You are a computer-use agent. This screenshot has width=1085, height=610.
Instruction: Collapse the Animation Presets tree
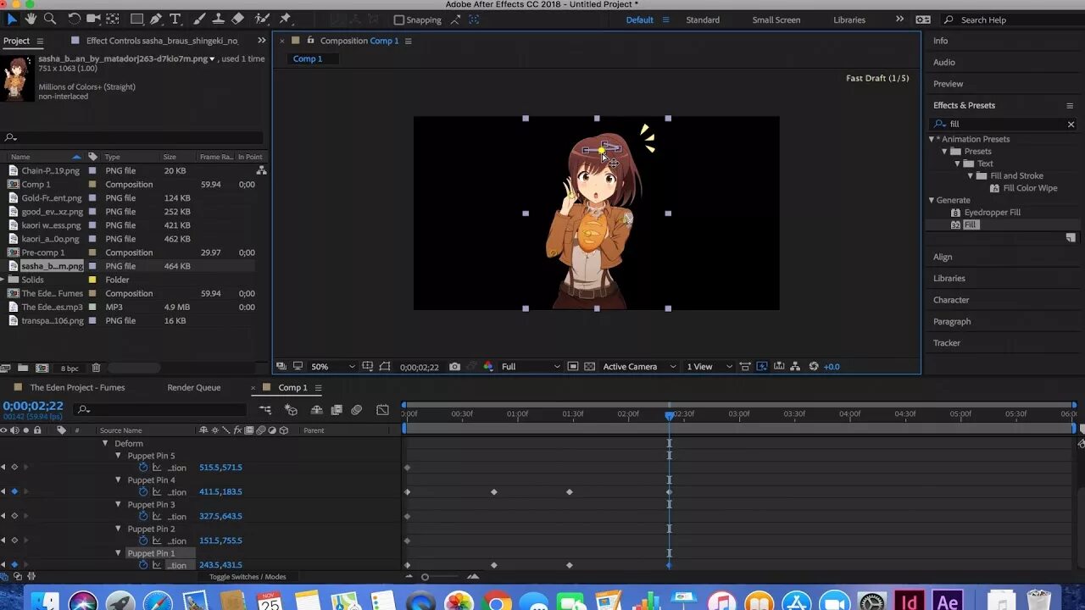(x=932, y=139)
